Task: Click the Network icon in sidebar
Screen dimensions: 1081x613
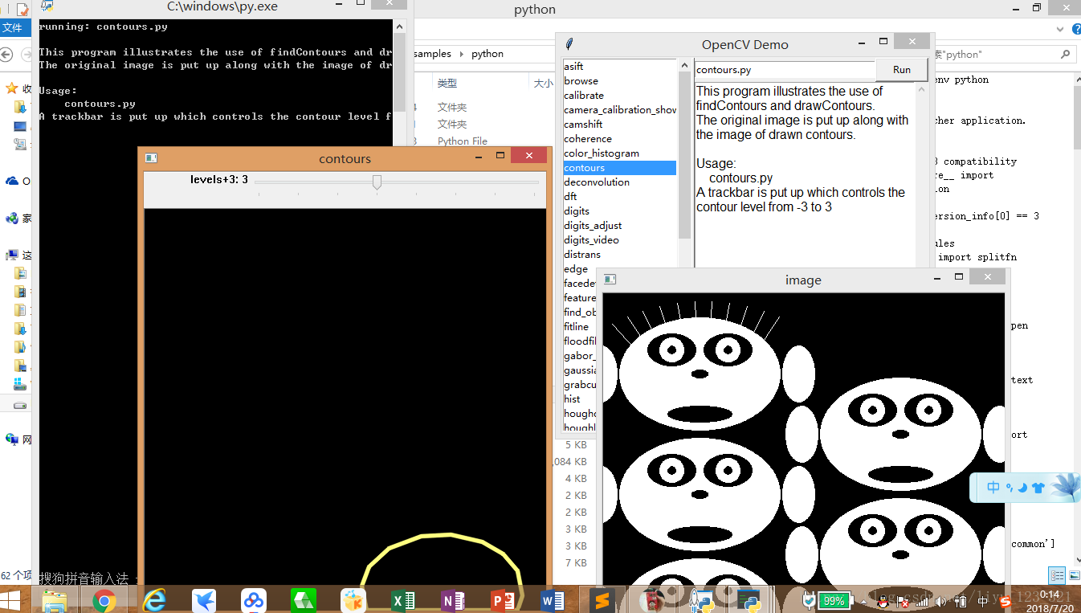Action: 12,439
